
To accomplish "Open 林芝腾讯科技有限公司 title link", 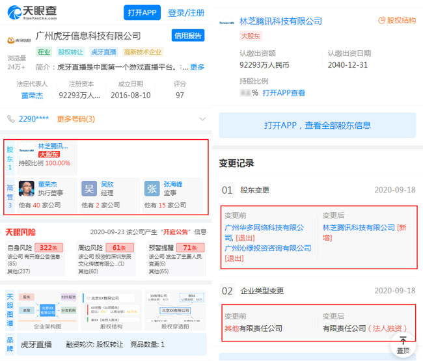I will (280, 21).
